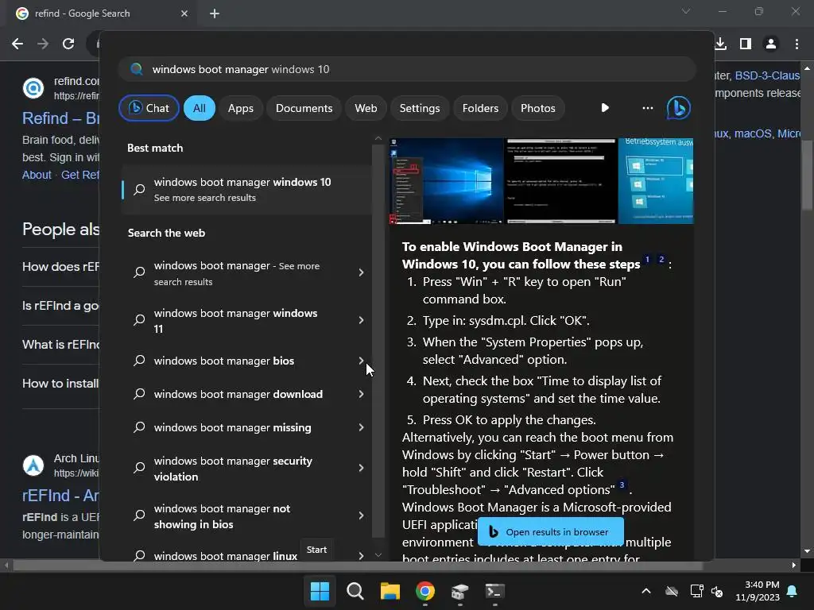Open taskbar Search magnifier icon
The height and width of the screenshot is (610, 814).
[x=355, y=591]
